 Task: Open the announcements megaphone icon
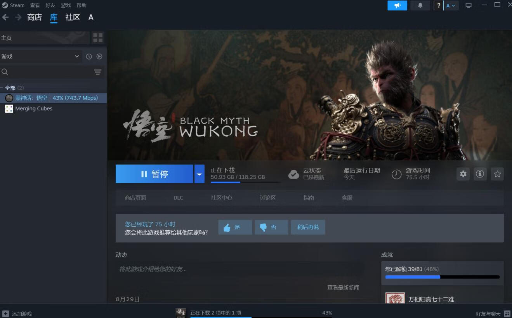397,5
